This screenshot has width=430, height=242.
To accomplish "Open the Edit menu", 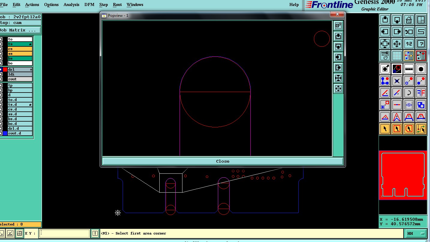I will point(17,4).
